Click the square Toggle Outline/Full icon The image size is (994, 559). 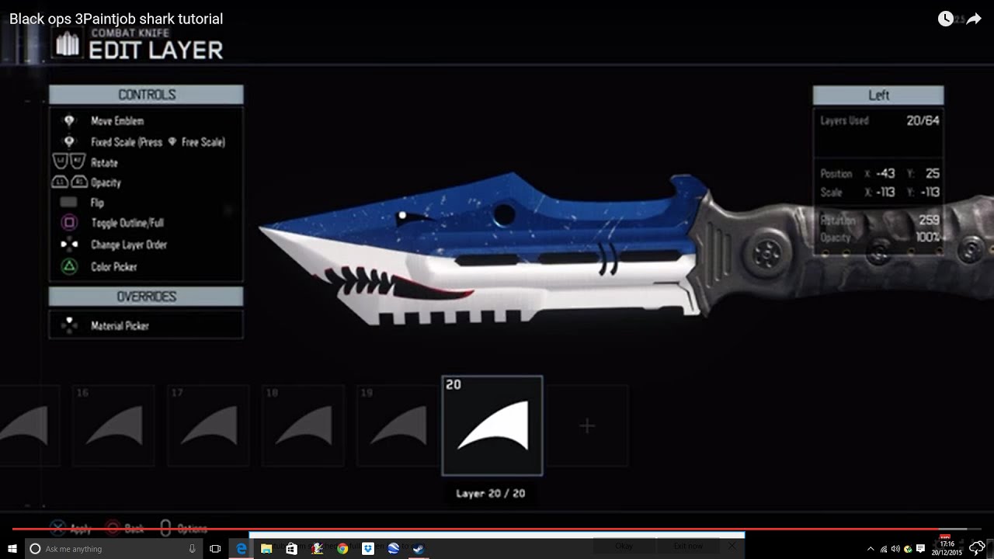click(69, 223)
